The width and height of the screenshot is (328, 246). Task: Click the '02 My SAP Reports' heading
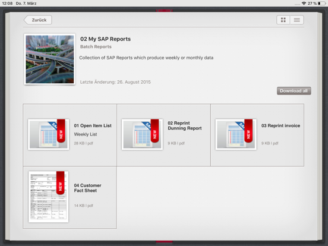pyautogui.click(x=105, y=39)
